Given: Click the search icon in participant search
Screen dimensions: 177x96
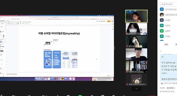Looking at the screenshot, I should 162,4.
